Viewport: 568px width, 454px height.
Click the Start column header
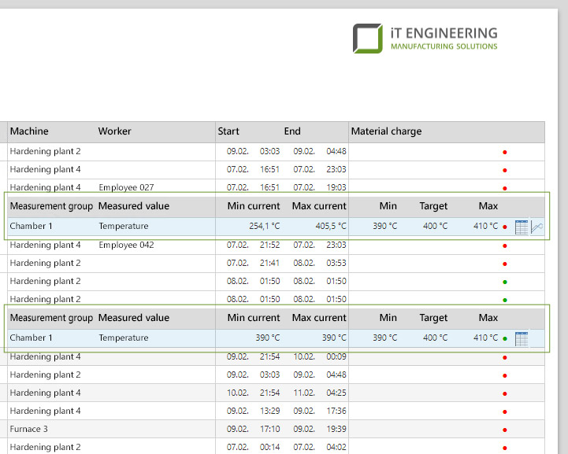pos(228,131)
